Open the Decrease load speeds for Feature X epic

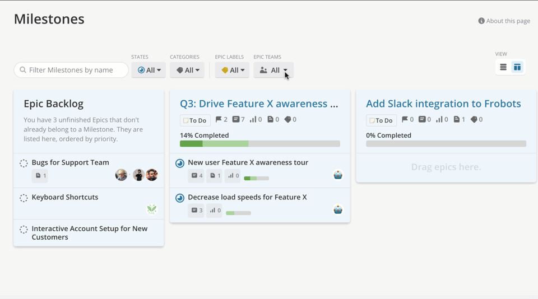pos(247,197)
